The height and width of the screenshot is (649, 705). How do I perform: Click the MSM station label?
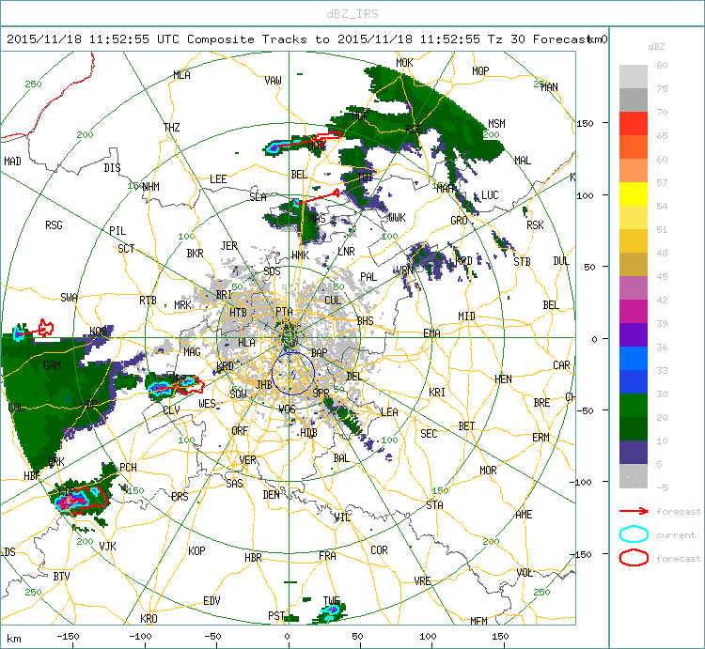pyautogui.click(x=497, y=124)
